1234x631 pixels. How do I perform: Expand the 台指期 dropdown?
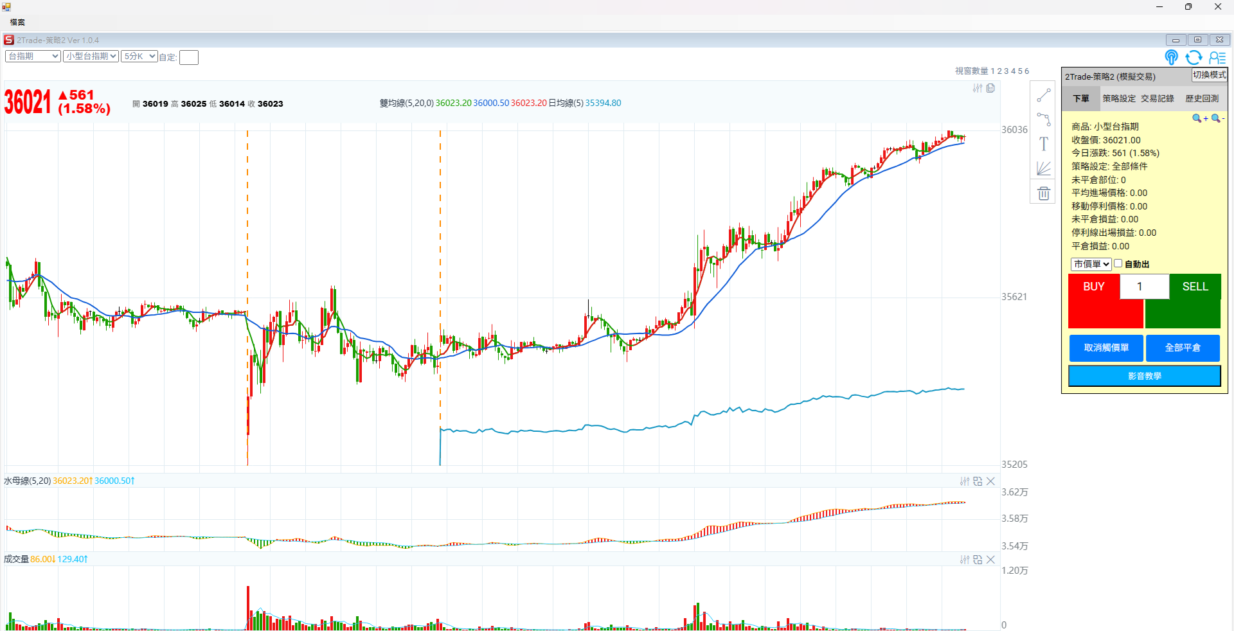click(33, 57)
